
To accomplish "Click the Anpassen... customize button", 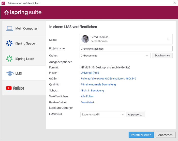I will pos(135,115).
